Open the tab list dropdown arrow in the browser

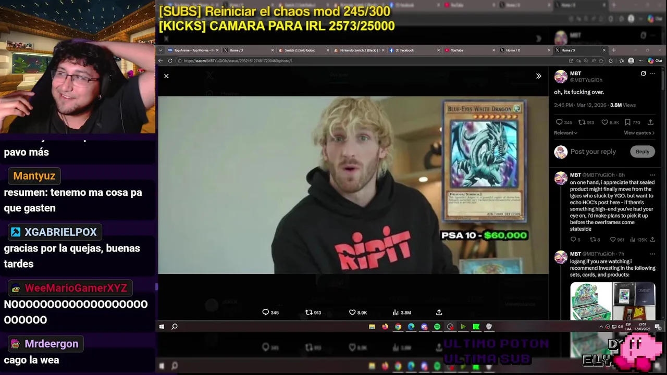160,50
